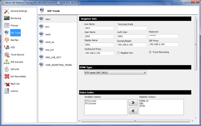This screenshot has height=126, width=201.
Task: Click the scroll down arrow
Action: 196,118
